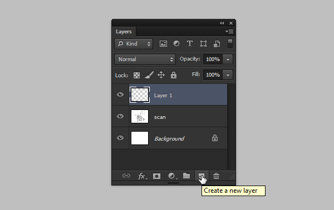The height and width of the screenshot is (210, 334).
Task: Hide Layer 1 using its eye
Action: pos(120,94)
